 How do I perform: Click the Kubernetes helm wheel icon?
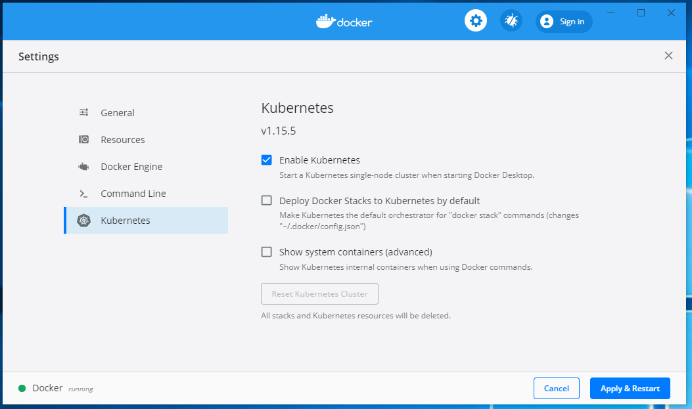pyautogui.click(x=84, y=221)
